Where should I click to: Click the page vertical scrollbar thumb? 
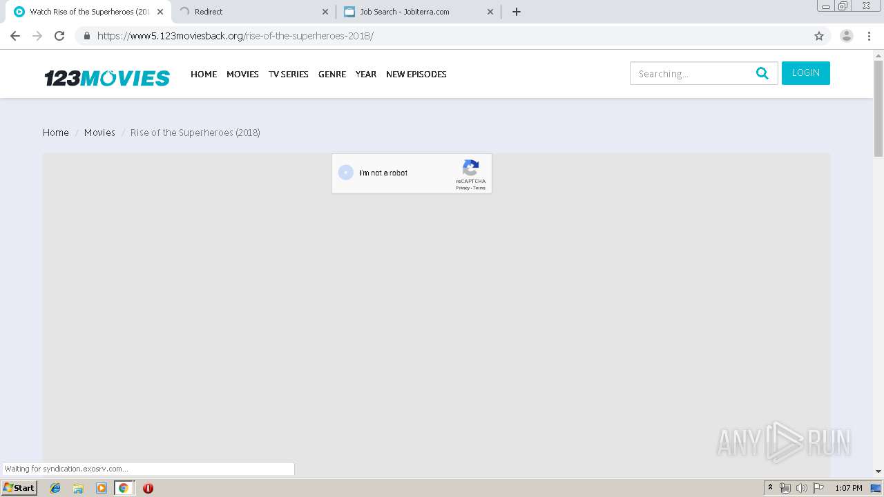click(x=878, y=108)
